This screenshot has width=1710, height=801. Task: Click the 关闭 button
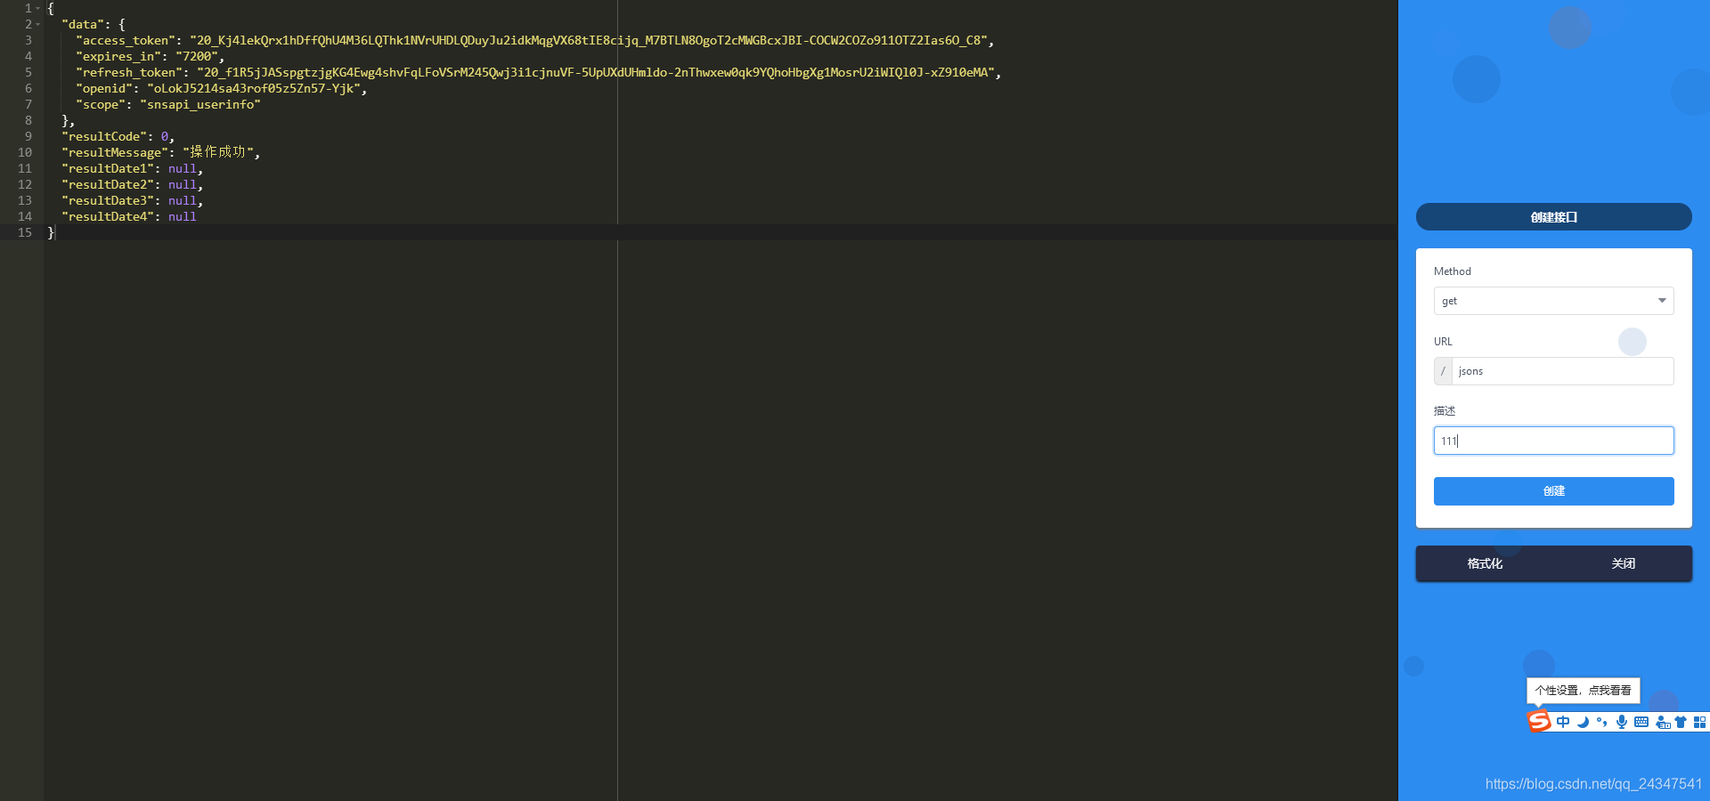1623,563
